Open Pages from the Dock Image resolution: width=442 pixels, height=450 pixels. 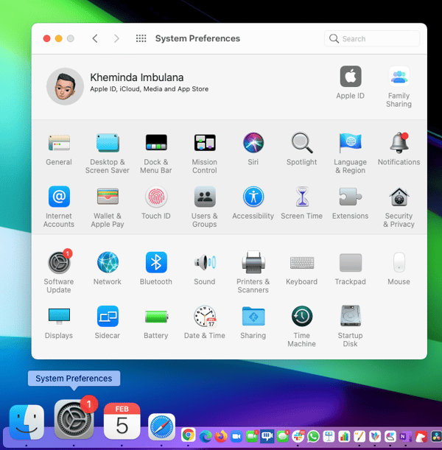pos(359,437)
